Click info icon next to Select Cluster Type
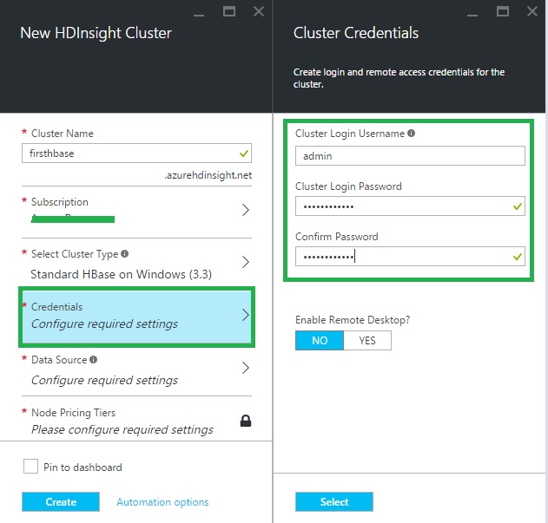Viewport: 548px width, 523px height. point(125,254)
